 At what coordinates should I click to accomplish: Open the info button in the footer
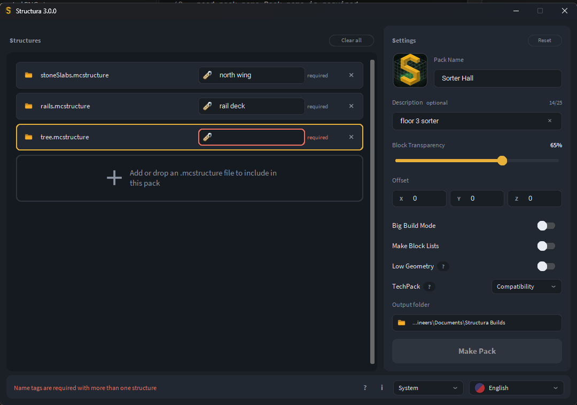[x=381, y=387]
